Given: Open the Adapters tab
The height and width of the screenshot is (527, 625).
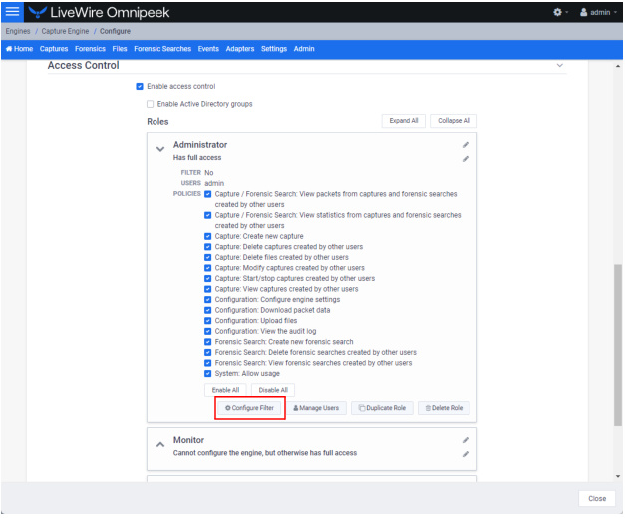Looking at the screenshot, I should (240, 49).
